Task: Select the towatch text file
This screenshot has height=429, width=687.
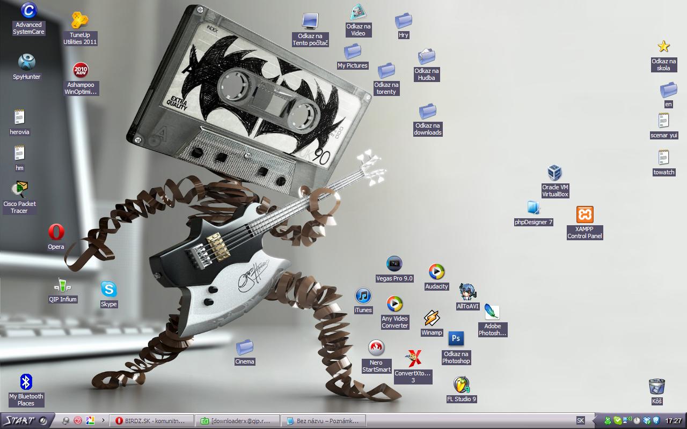Action: 664,163
